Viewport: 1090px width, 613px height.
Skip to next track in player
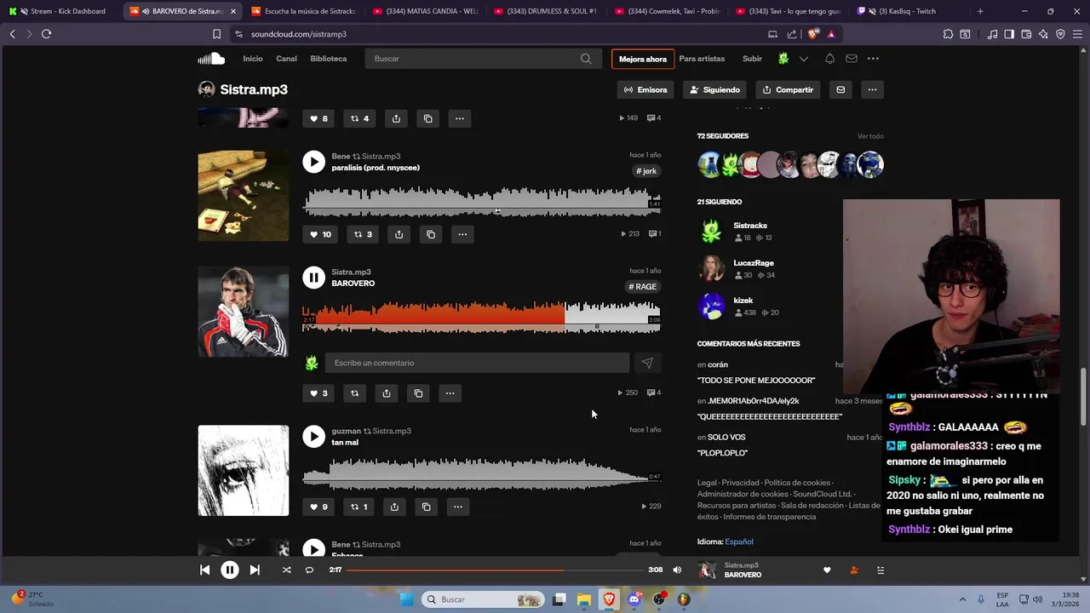pyautogui.click(x=255, y=570)
